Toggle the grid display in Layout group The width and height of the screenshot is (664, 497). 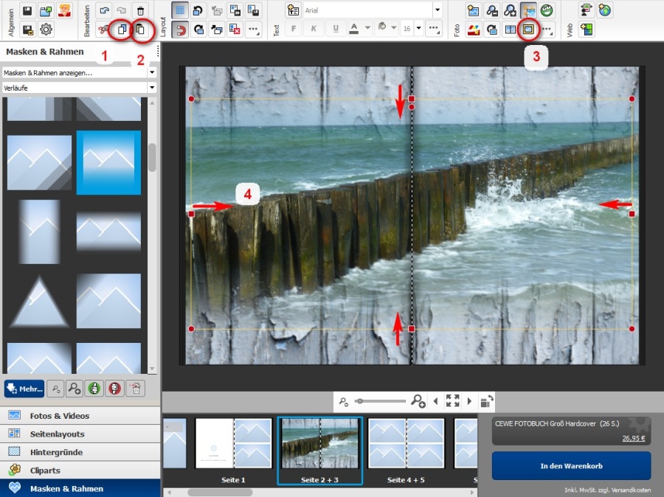tap(179, 10)
